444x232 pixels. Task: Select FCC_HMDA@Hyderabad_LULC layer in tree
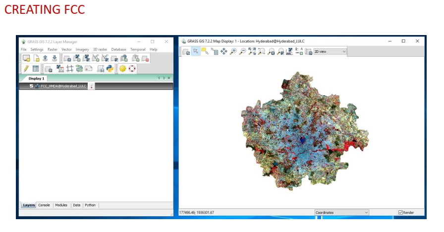(x=63, y=86)
